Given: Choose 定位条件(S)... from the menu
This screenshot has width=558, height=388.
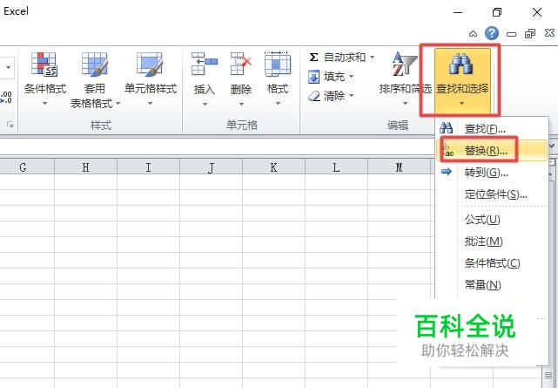Looking at the screenshot, I should [492, 194].
